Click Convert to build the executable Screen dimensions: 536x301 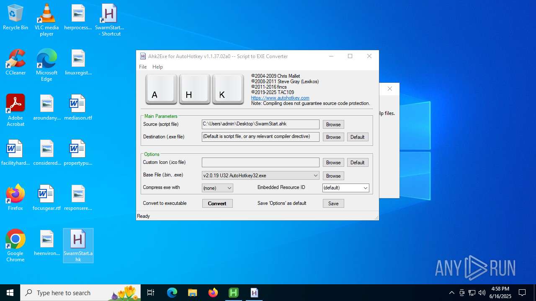click(217, 204)
